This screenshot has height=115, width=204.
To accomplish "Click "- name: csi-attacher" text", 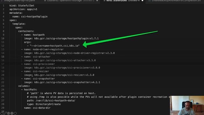I will point(36,57).
